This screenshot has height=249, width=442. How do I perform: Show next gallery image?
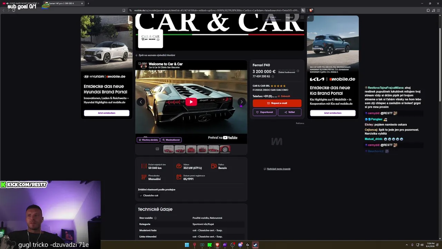point(242,102)
